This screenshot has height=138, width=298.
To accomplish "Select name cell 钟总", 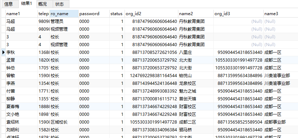I will pyautogui.click(x=22, y=68).
